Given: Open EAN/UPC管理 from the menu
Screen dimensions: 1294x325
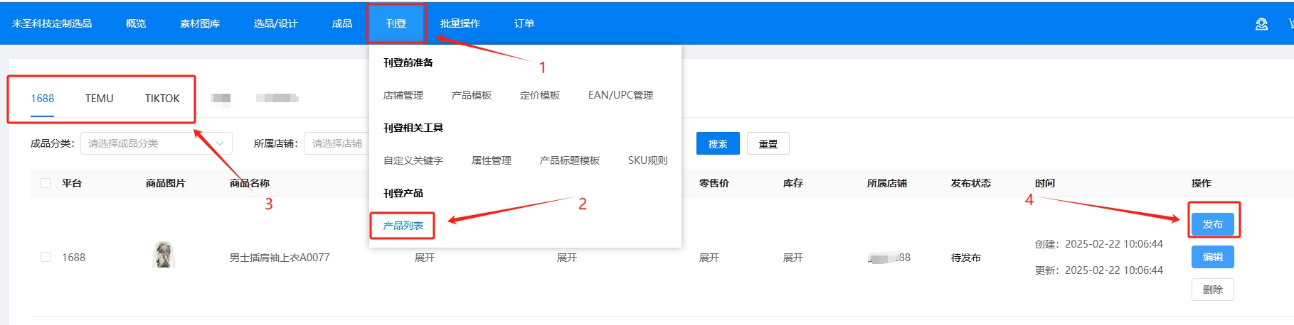Looking at the screenshot, I should pos(620,95).
